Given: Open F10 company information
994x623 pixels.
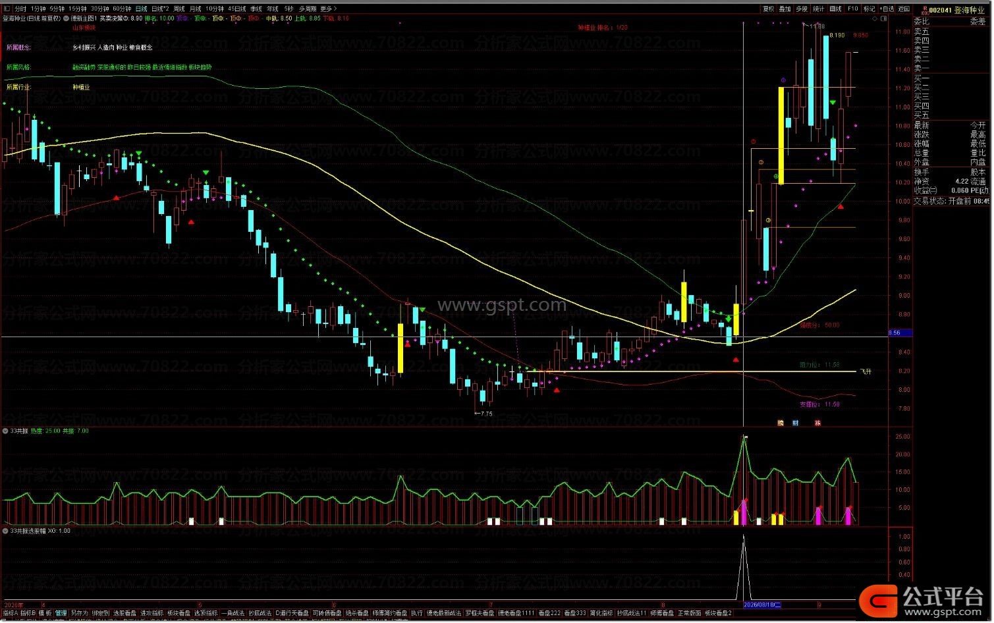Looking at the screenshot, I should click(x=852, y=9).
